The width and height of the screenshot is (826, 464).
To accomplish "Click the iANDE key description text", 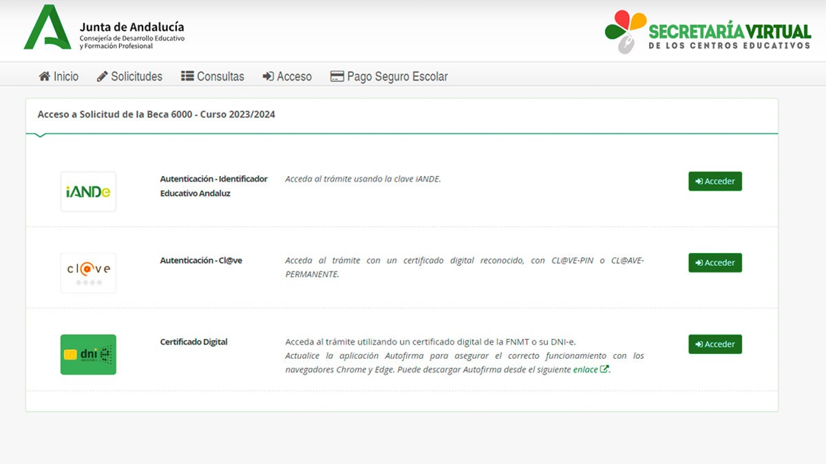I will tap(363, 179).
